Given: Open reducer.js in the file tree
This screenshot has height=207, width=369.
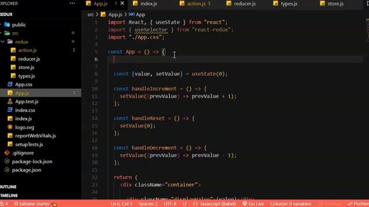Looking at the screenshot, I should click(29, 59).
